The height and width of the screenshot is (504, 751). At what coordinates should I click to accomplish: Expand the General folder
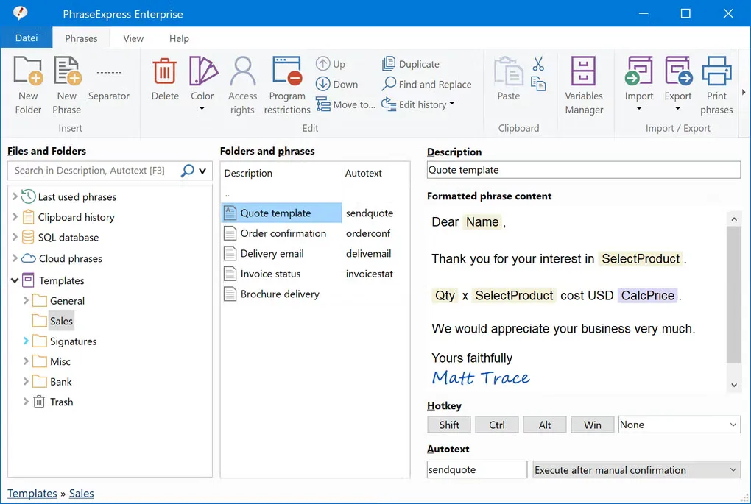coord(26,301)
